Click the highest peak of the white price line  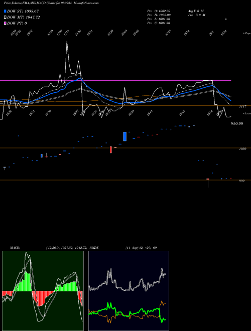pyautogui.click(x=67, y=42)
